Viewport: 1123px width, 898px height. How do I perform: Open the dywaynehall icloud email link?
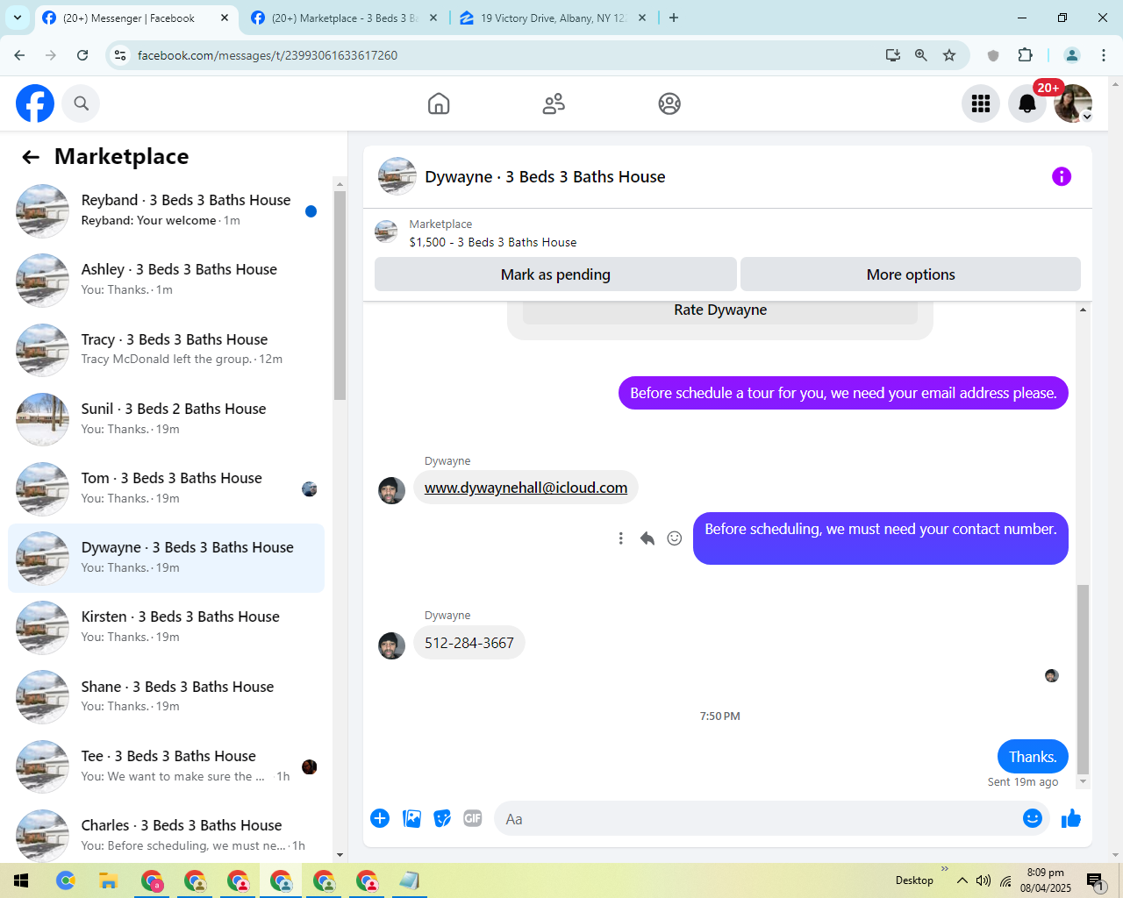526,488
